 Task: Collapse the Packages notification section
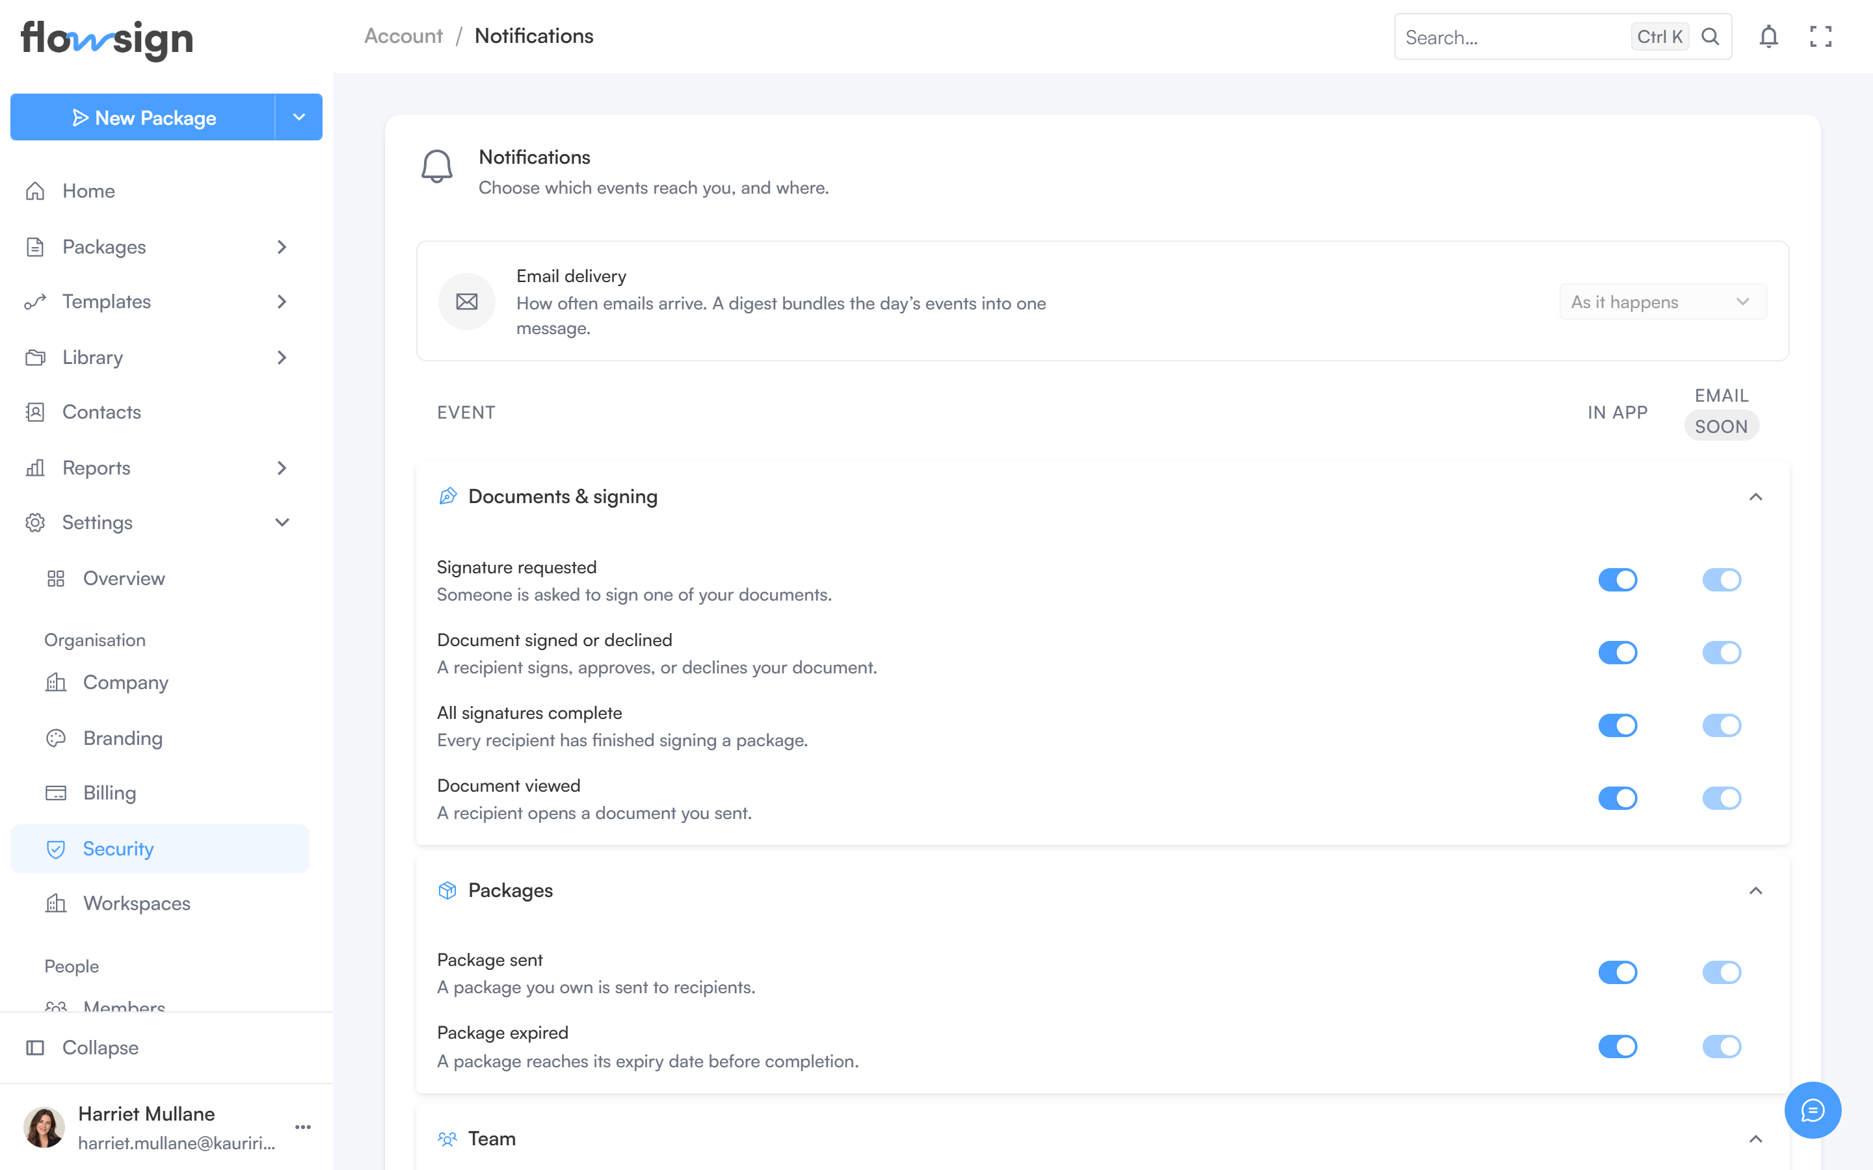pyautogui.click(x=1755, y=890)
